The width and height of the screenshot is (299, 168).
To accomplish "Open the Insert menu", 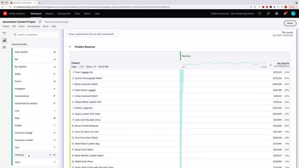I will coord(22,26).
